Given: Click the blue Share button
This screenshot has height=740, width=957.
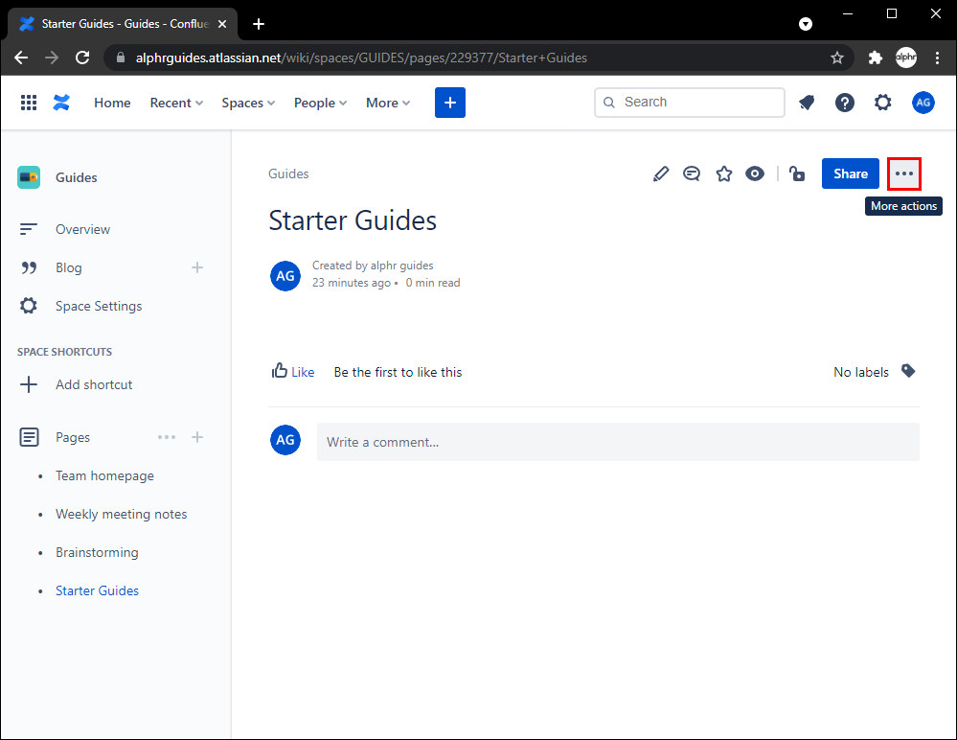Looking at the screenshot, I should 850,173.
